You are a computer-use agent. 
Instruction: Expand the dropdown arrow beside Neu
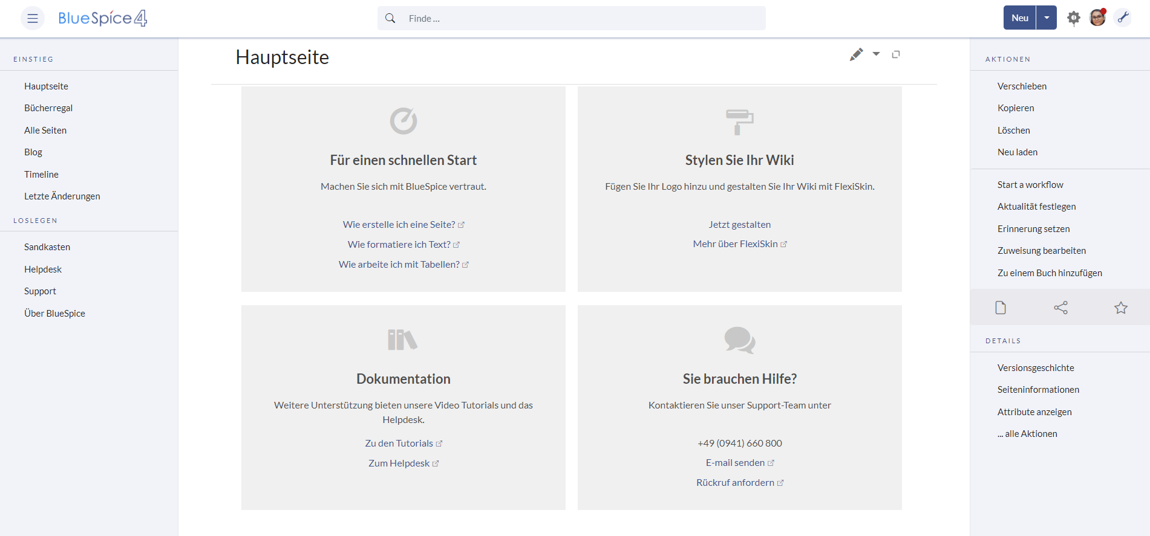[x=1047, y=18]
